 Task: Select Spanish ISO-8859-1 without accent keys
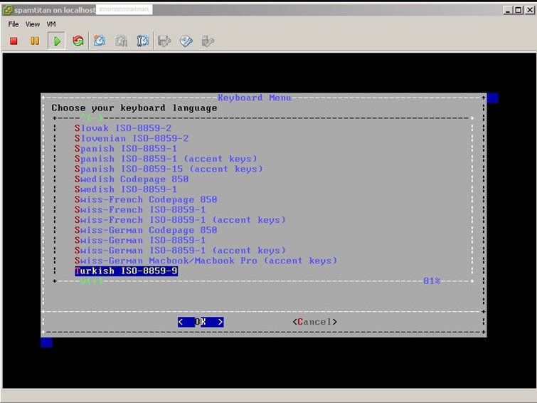click(126, 149)
